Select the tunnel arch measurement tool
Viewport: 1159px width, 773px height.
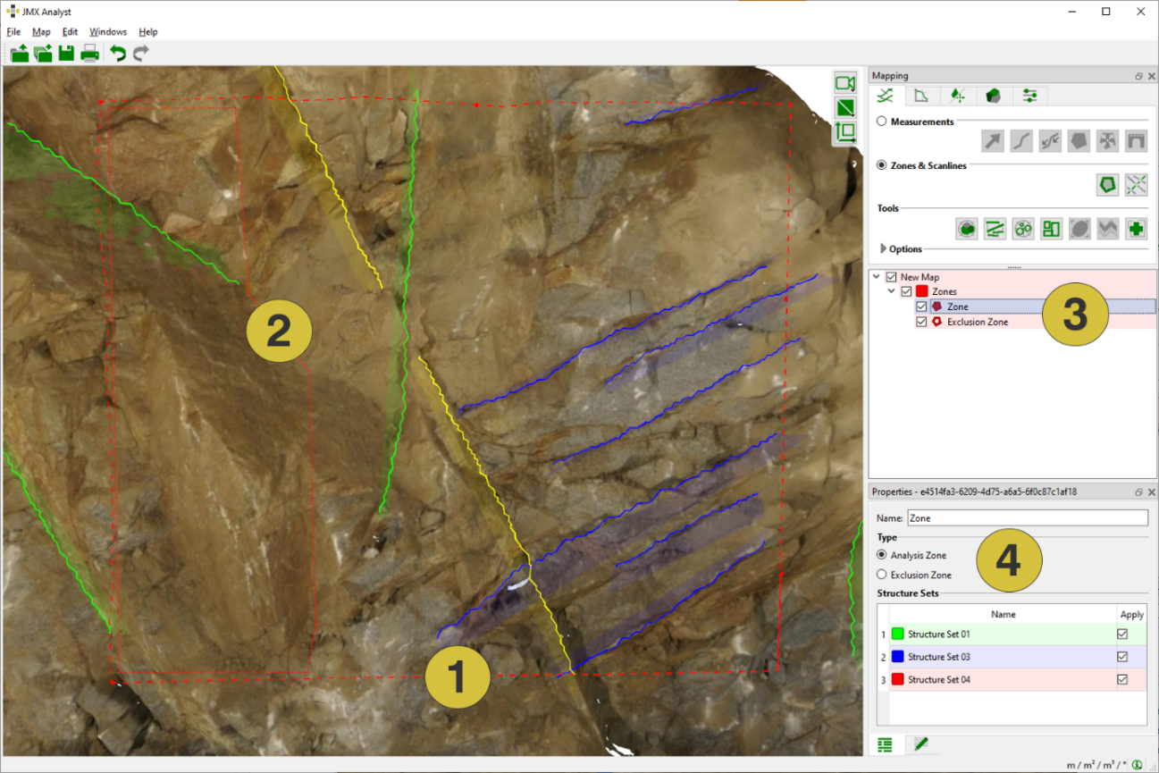coord(1136,140)
